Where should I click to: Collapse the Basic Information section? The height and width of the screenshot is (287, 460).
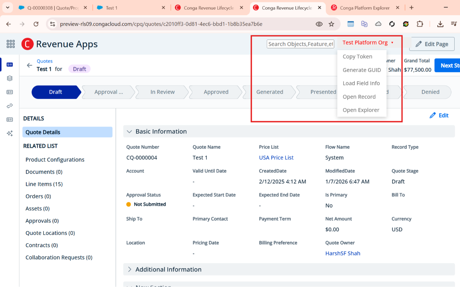(129, 131)
